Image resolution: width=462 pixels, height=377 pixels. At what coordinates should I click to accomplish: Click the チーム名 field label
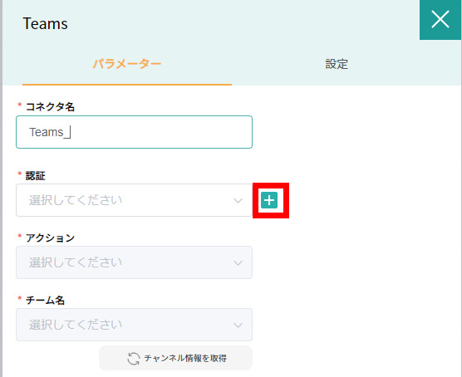point(45,300)
